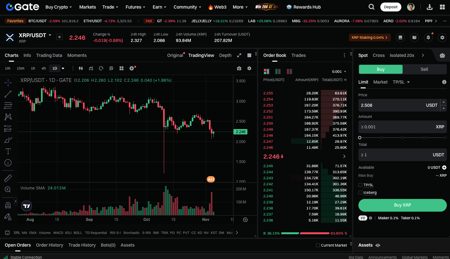Open the tutorial book icon in pair header
This screenshot has width=450, height=259.
(x=414, y=37)
